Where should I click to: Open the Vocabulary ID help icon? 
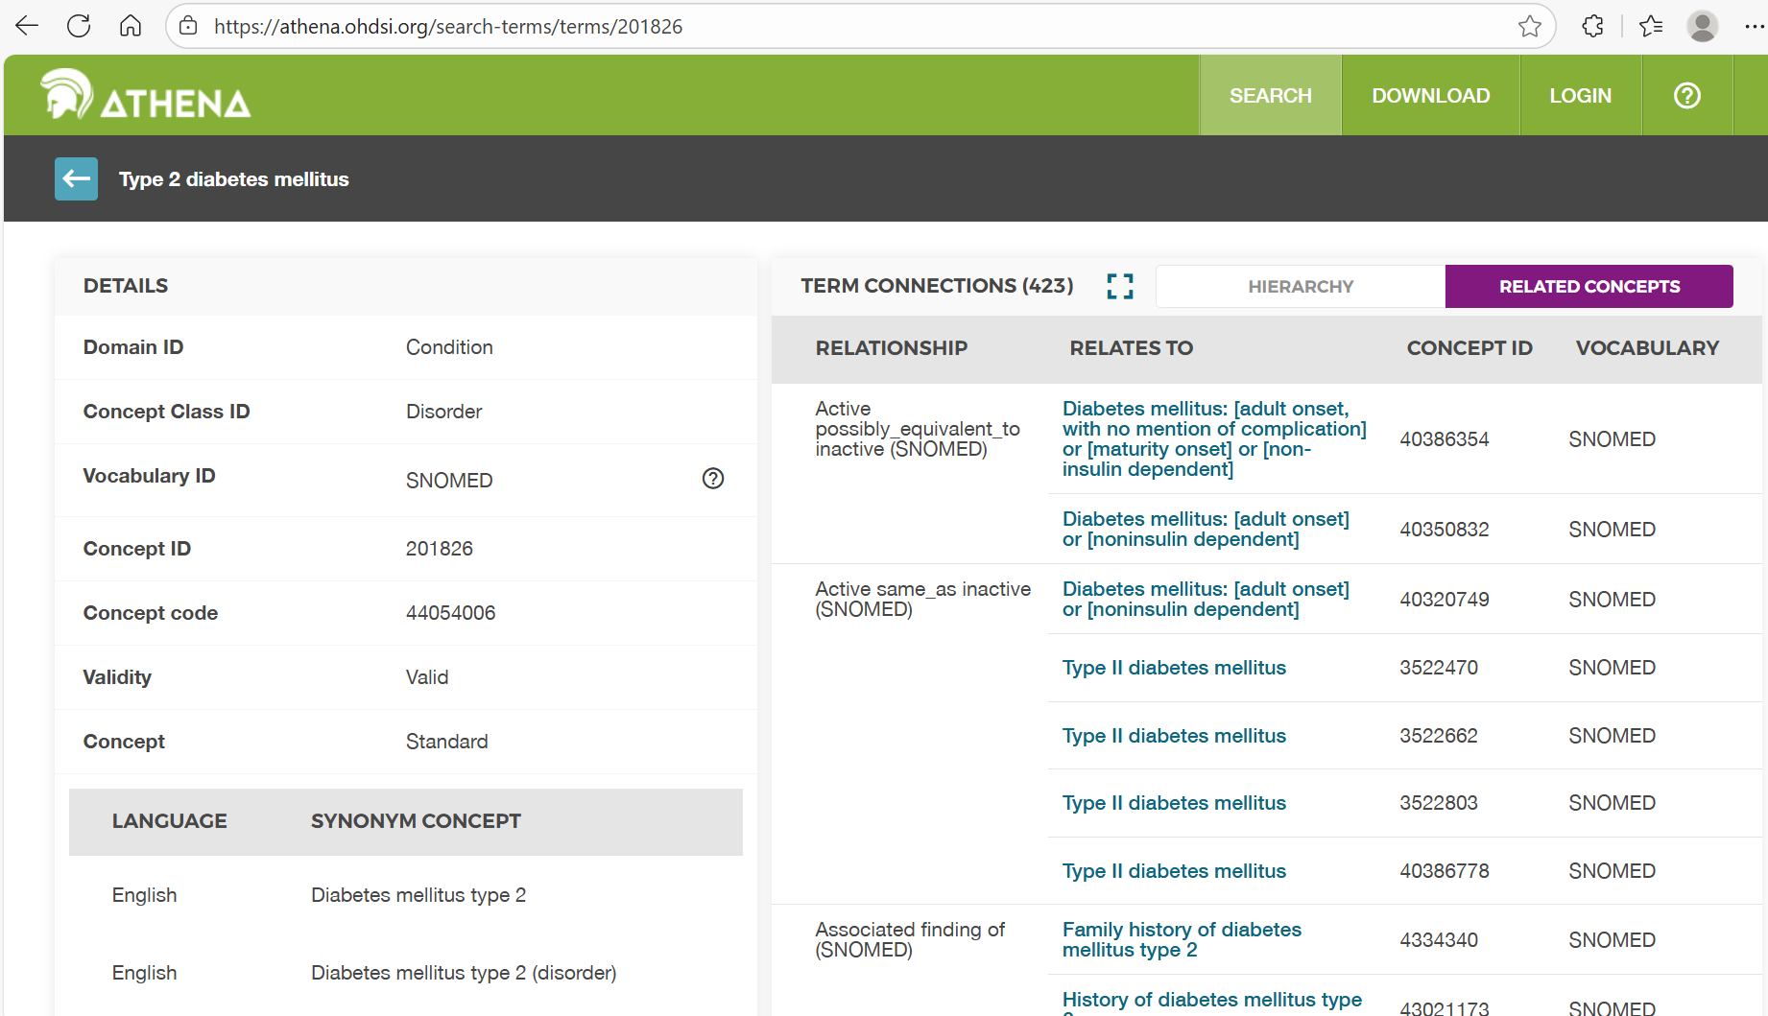tap(713, 479)
